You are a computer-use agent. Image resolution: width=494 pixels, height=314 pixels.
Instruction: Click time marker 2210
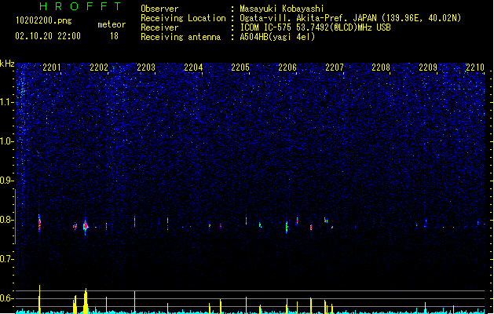click(x=475, y=68)
